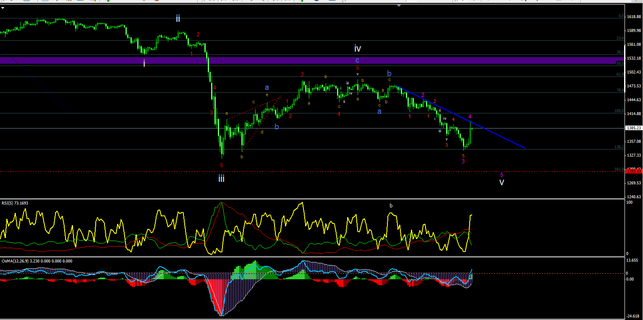Select the magenta '4' label above the trendline
Viewport: 643px width, 320px height.
[470, 116]
